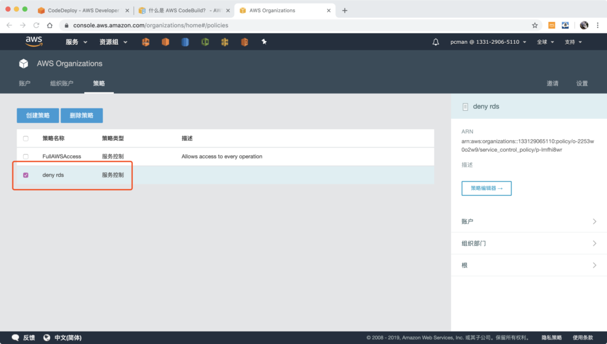This screenshot has width=607, height=344.
Task: Go forward with browser forward arrow
Action: pos(23,25)
